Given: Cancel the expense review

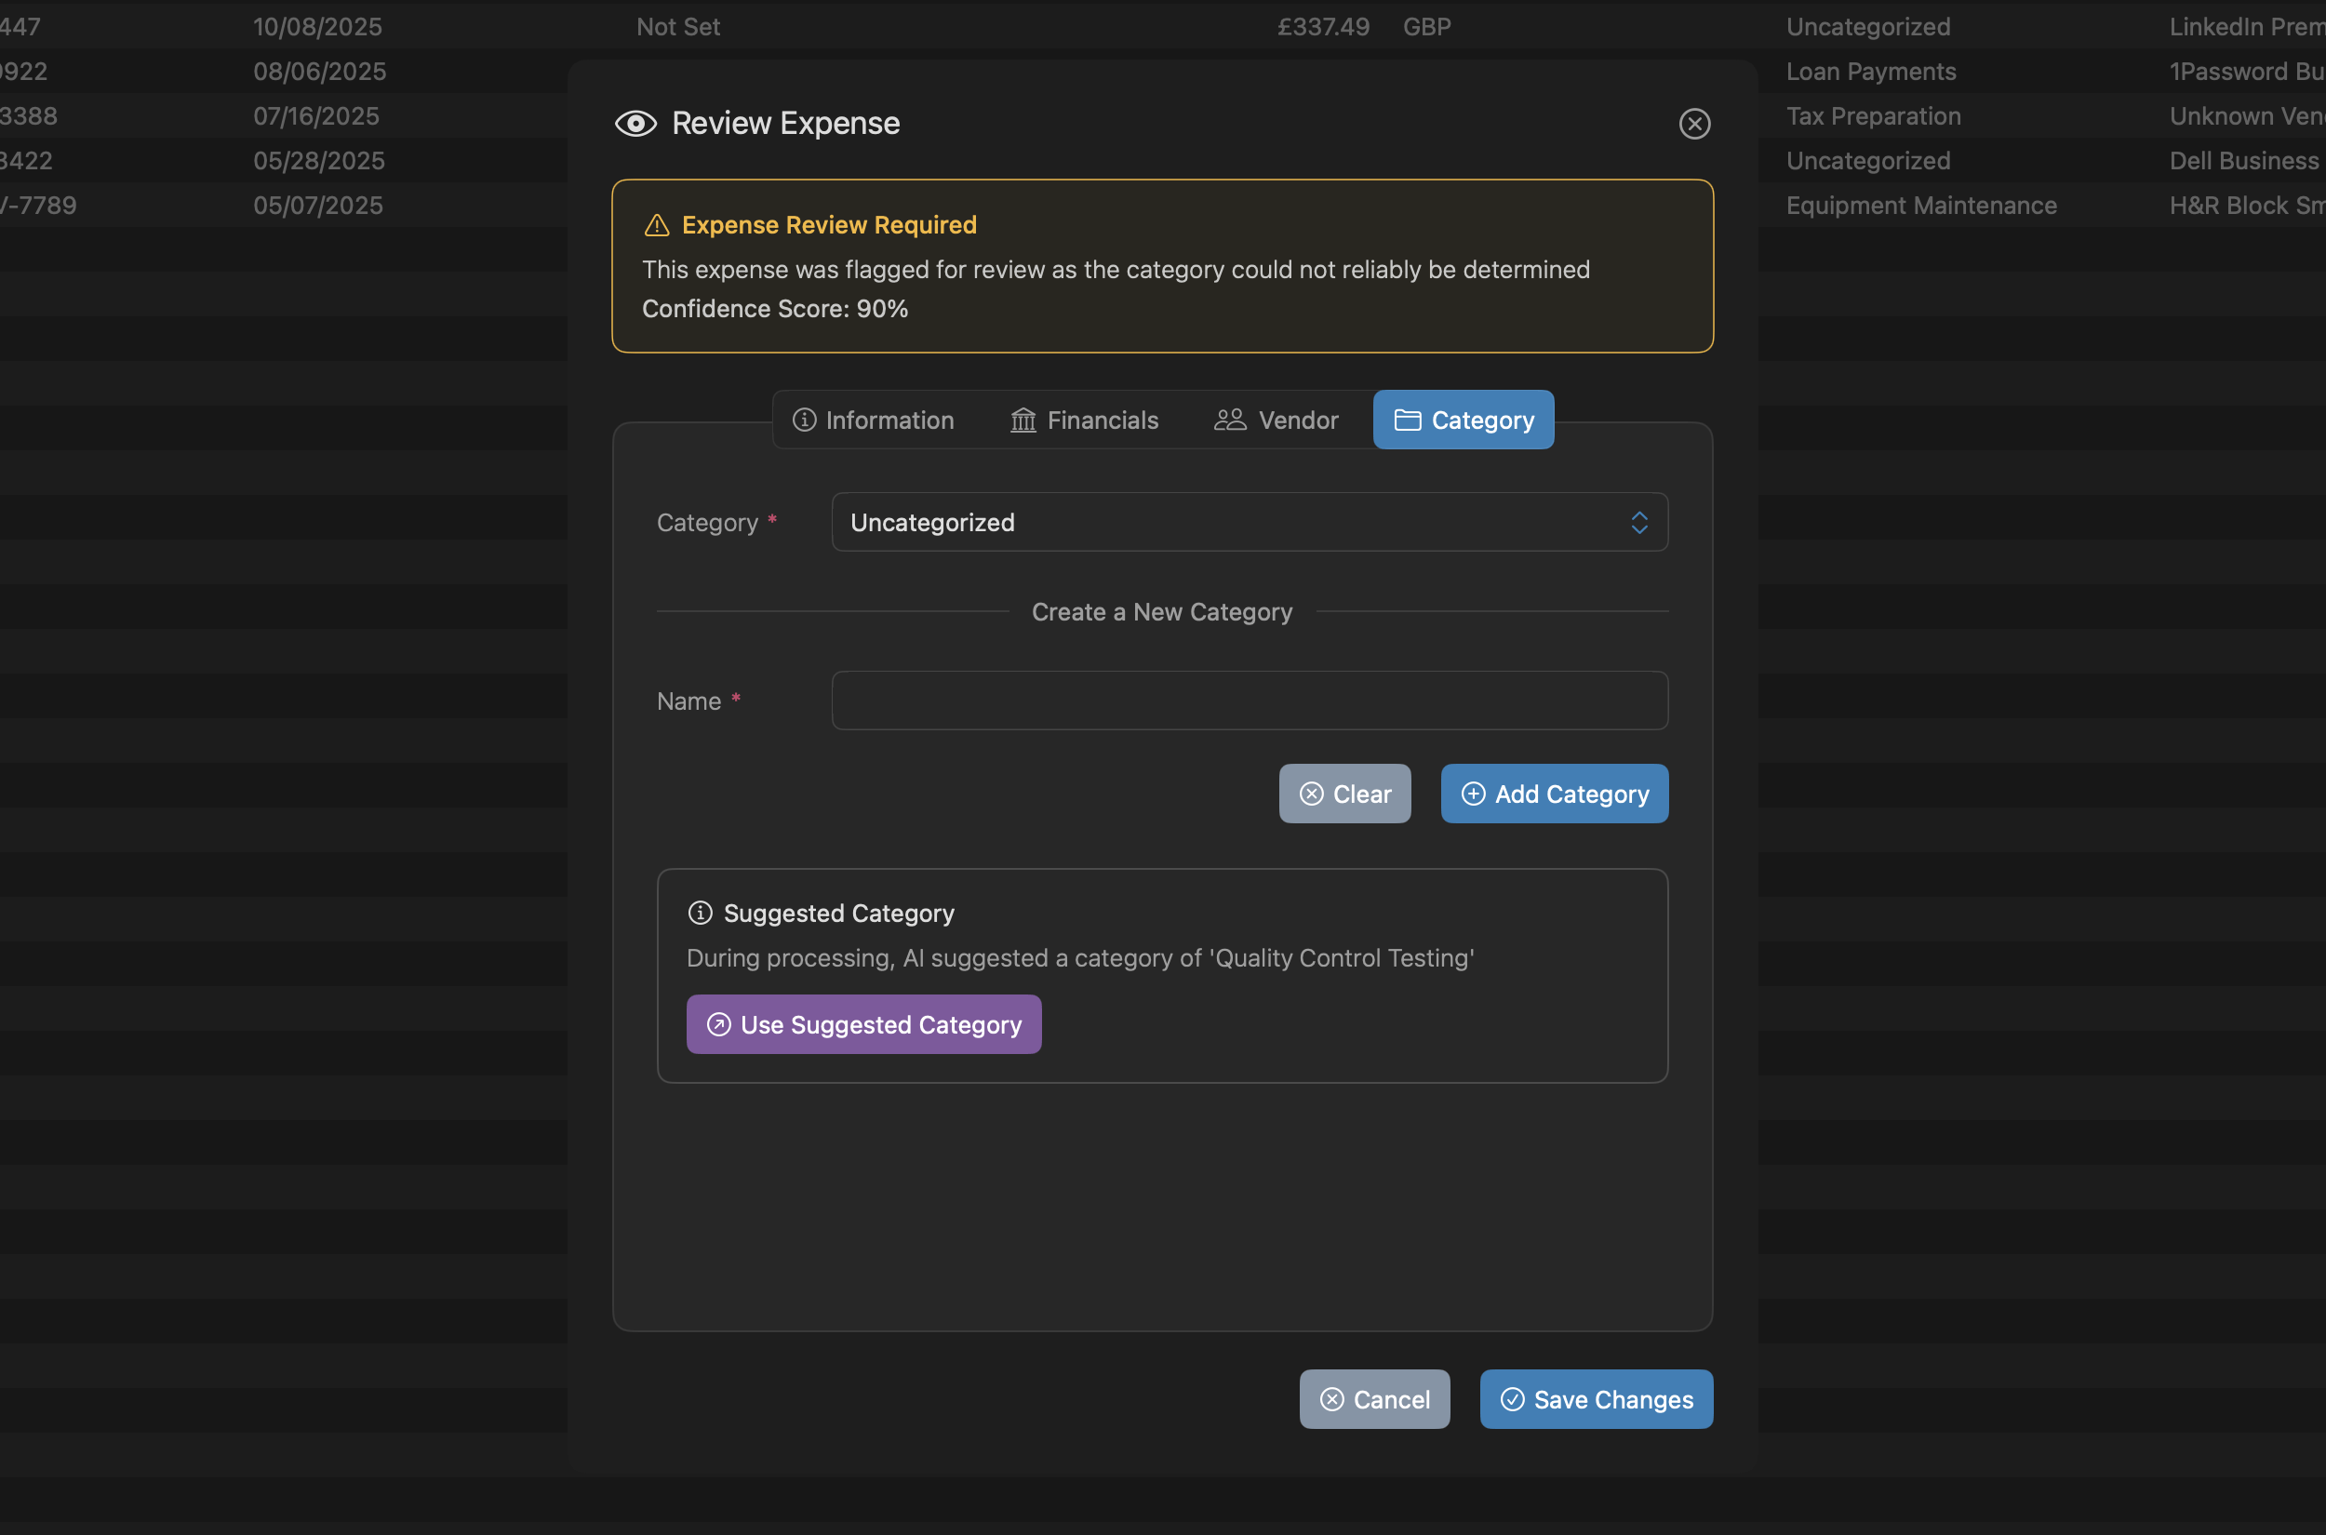Looking at the screenshot, I should coord(1374,1399).
